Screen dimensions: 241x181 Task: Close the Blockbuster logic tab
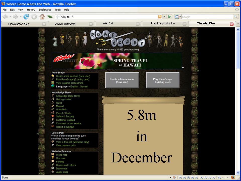44,24
